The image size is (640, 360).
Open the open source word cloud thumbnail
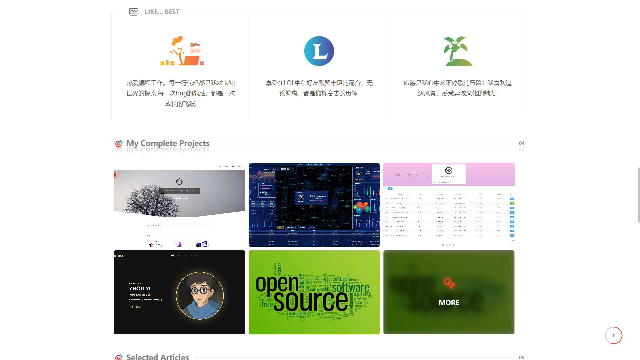[314, 292]
